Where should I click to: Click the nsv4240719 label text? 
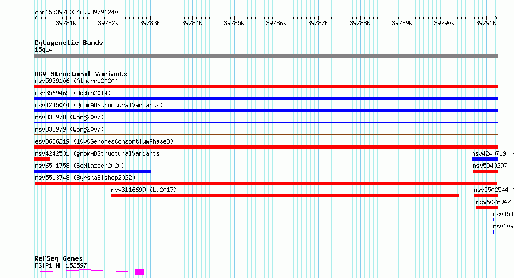(x=489, y=153)
